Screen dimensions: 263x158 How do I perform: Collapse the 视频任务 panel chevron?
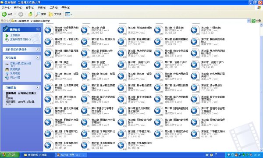pos(38,29)
